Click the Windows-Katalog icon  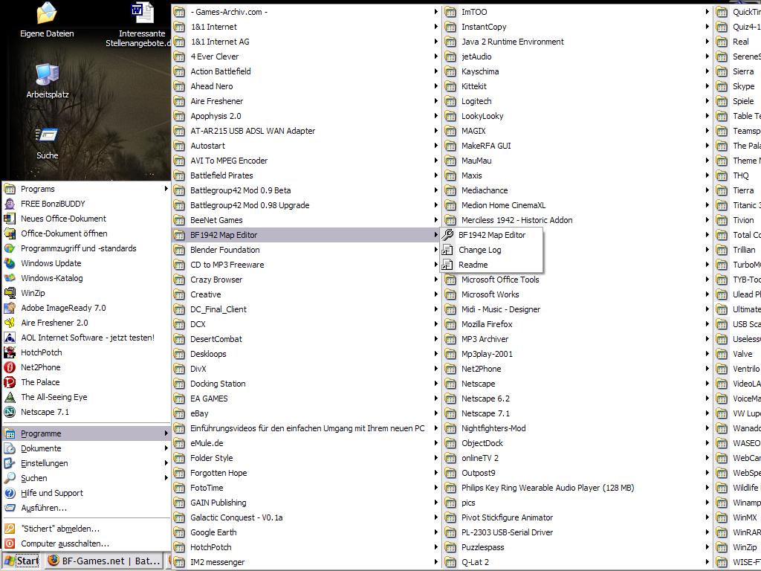pyautogui.click(x=10, y=278)
